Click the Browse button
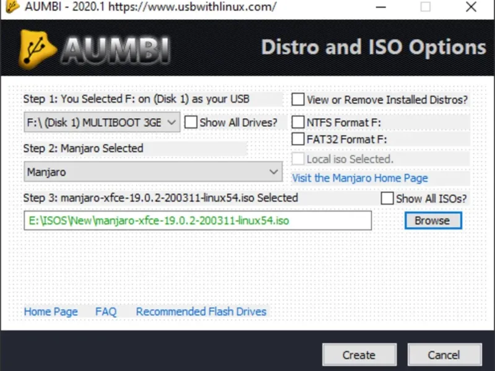 pyautogui.click(x=433, y=221)
